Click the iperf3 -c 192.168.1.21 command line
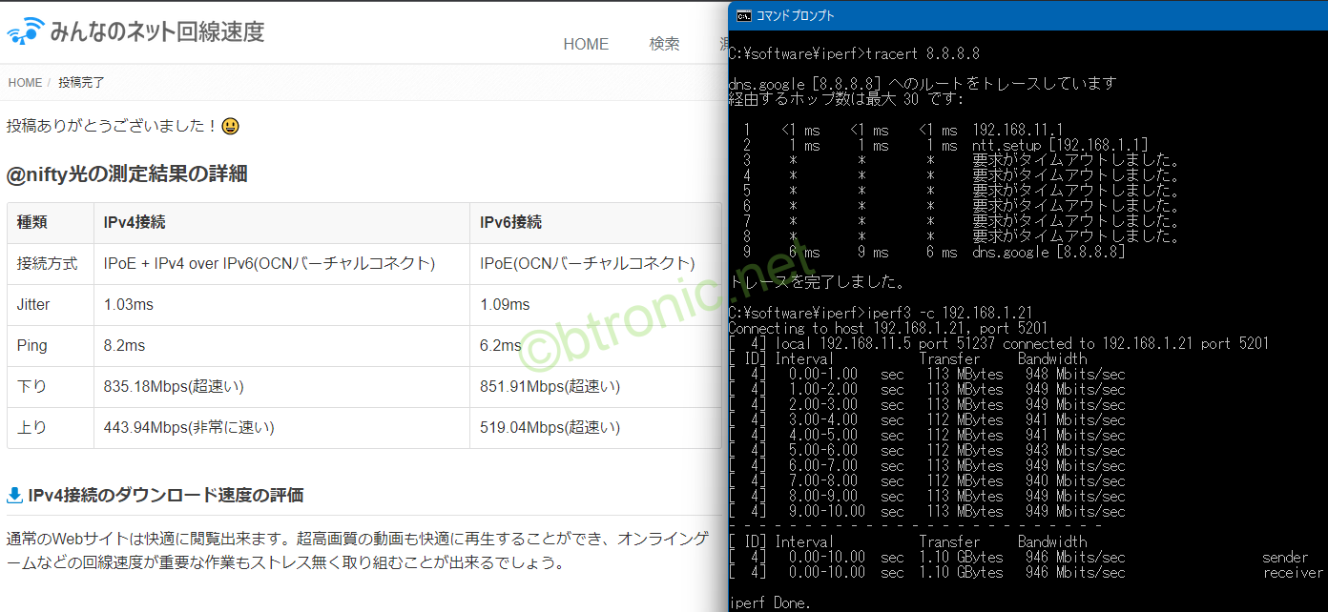 (881, 313)
